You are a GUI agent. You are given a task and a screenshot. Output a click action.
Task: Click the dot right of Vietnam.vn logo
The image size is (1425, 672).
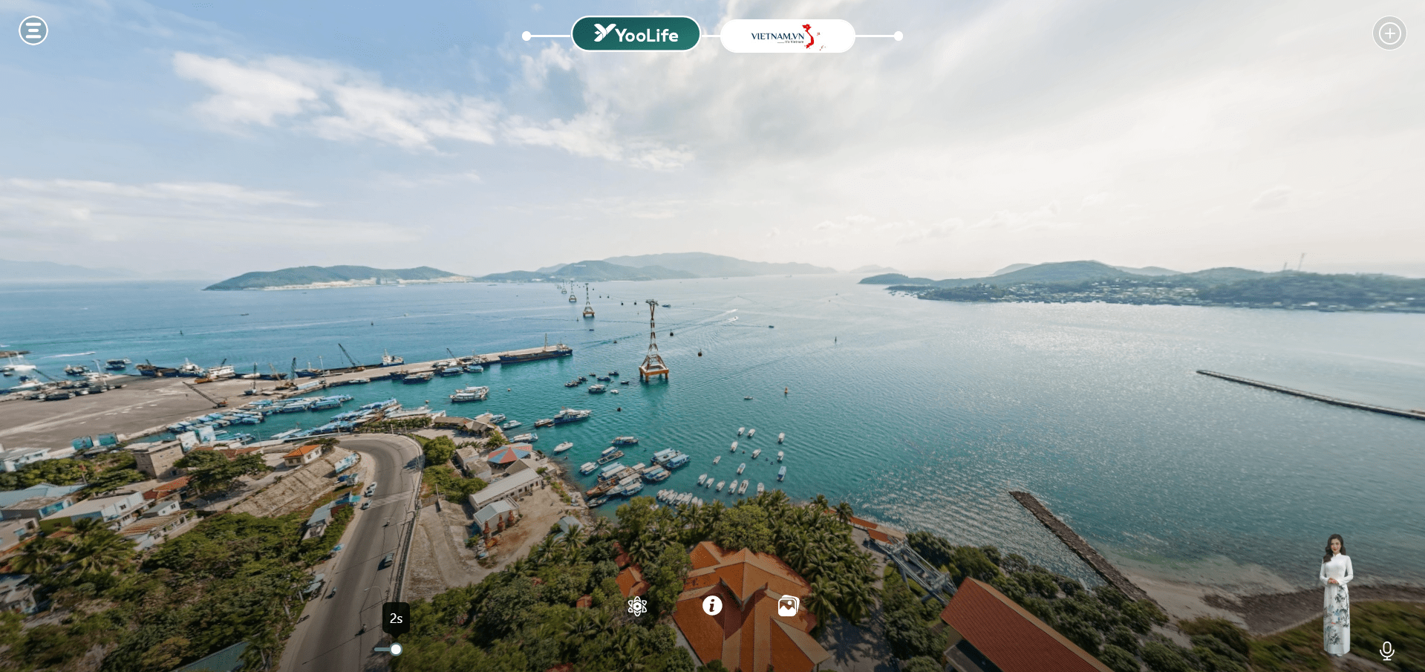pos(899,36)
